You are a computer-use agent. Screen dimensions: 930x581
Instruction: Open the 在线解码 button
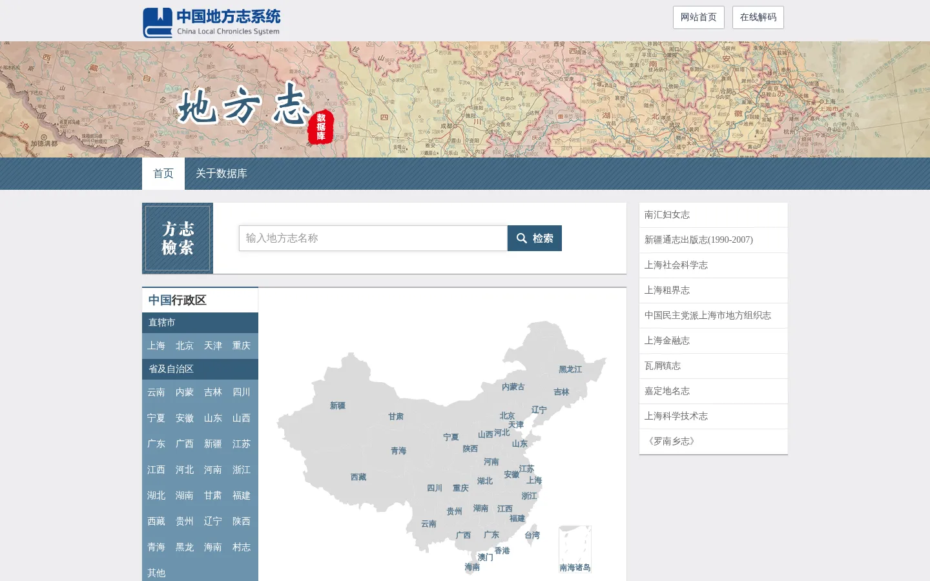tap(758, 17)
